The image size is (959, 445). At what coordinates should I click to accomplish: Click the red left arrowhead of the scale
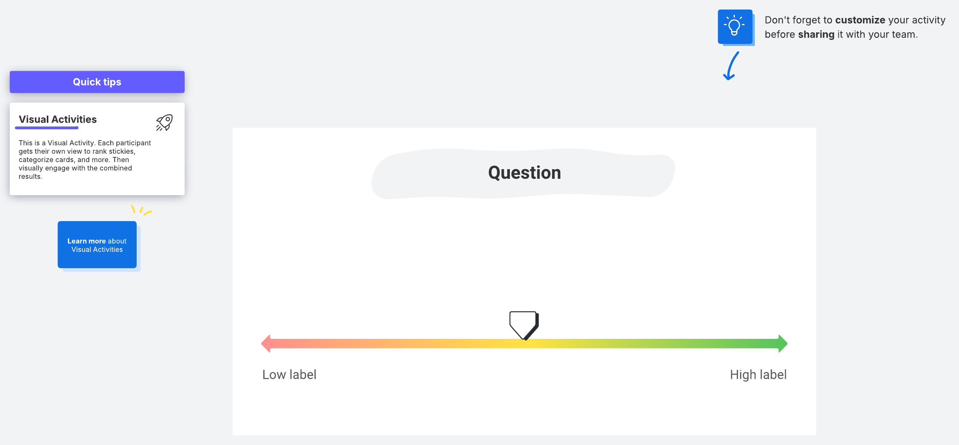click(266, 344)
